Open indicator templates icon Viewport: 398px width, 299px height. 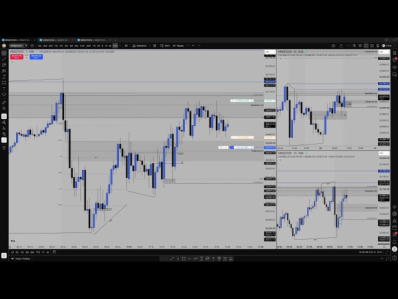(155, 45)
